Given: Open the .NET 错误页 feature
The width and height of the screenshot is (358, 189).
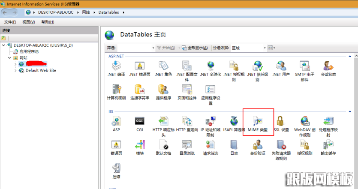Looking at the screenshot, I should pyautogui.click(x=140, y=69).
